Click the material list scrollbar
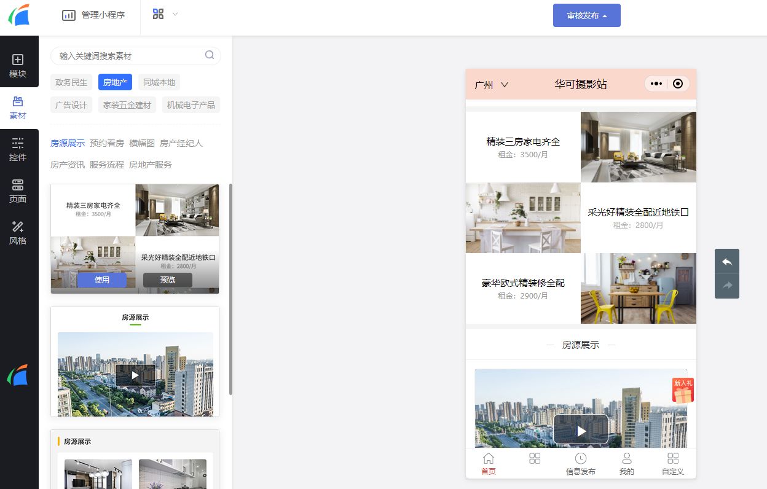The width and height of the screenshot is (767, 489). [230, 289]
